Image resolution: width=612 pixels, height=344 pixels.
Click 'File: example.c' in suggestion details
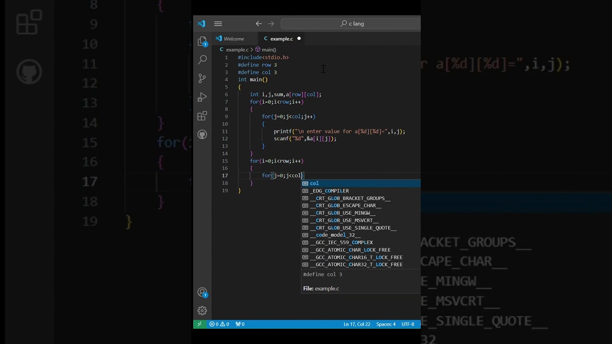click(x=321, y=289)
